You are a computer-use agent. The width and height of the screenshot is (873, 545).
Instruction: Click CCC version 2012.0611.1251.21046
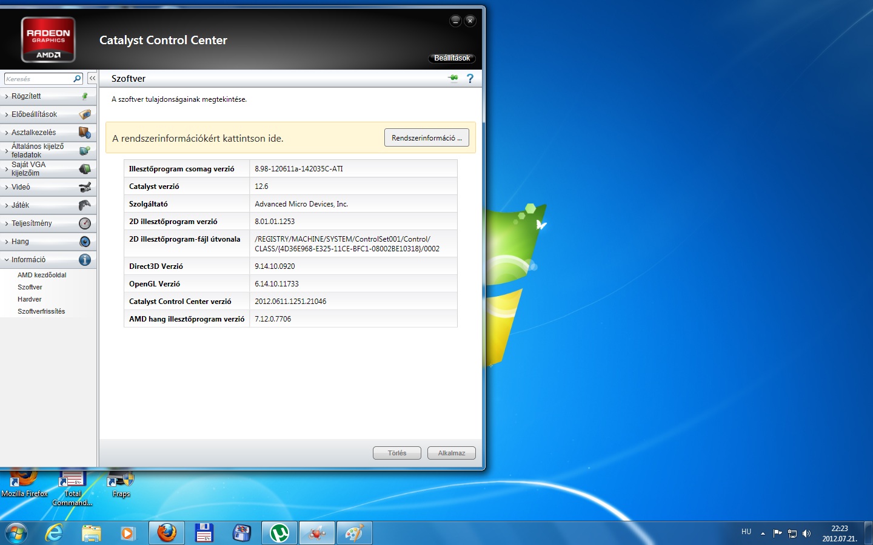(x=290, y=302)
